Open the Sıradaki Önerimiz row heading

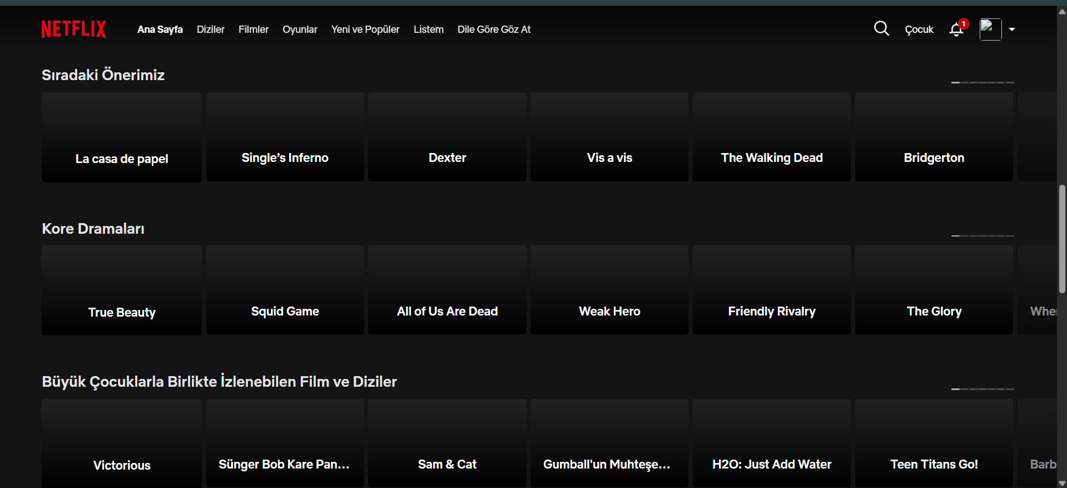point(103,75)
